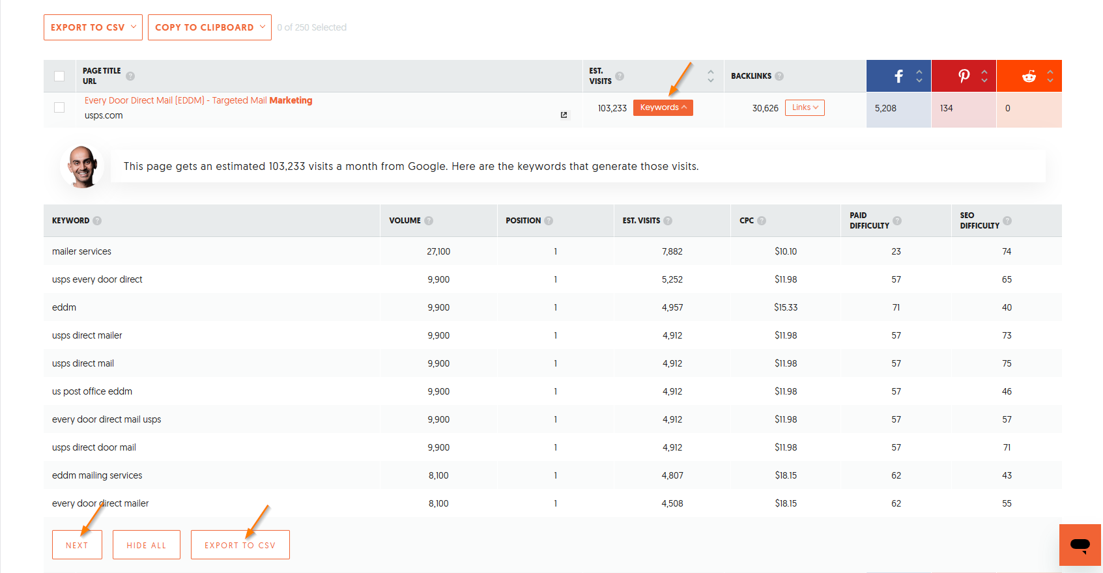Open the Every Door Direct Mail page link
Screen dimensions: 1103x573
click(199, 100)
